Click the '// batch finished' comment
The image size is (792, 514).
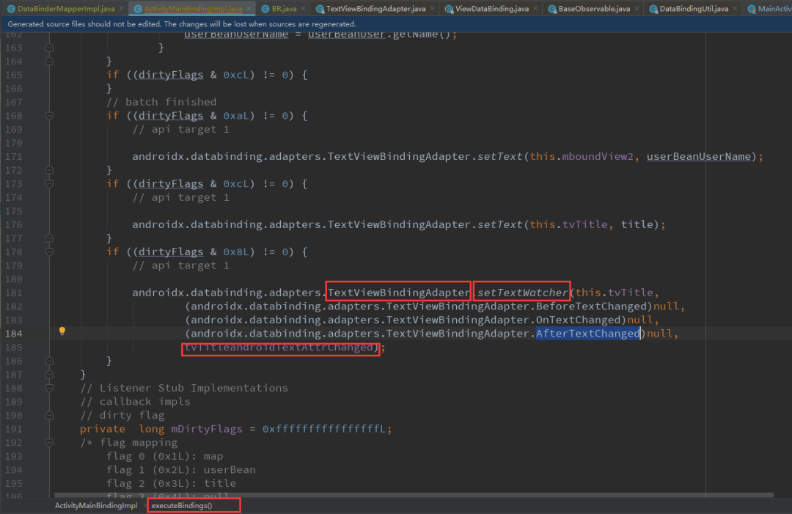click(161, 102)
